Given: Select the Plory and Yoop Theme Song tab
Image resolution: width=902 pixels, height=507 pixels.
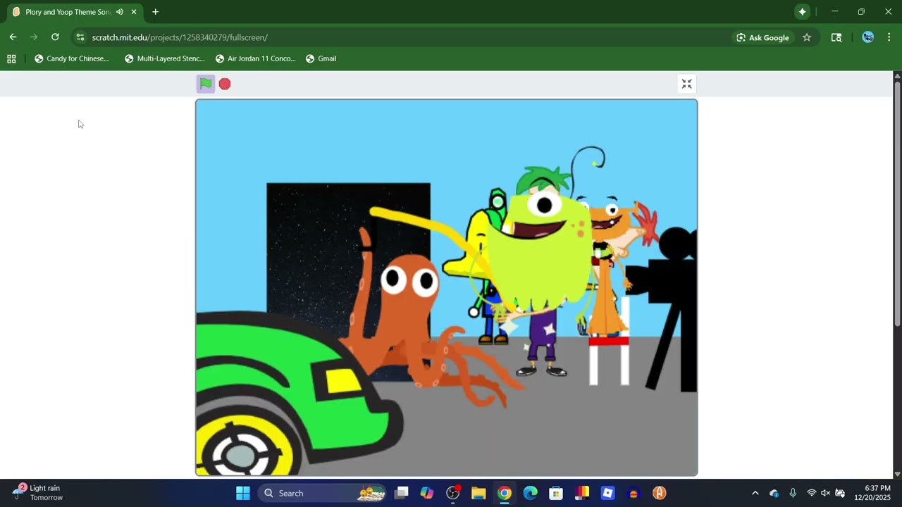Looking at the screenshot, I should point(69,12).
